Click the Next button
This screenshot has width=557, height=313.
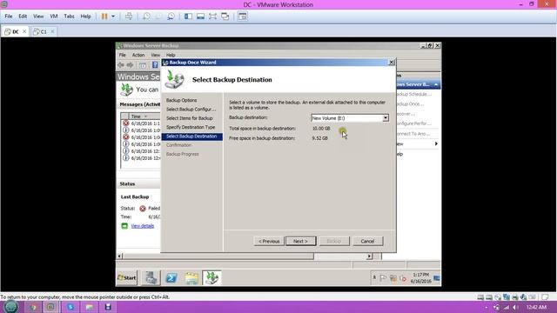[300, 242]
